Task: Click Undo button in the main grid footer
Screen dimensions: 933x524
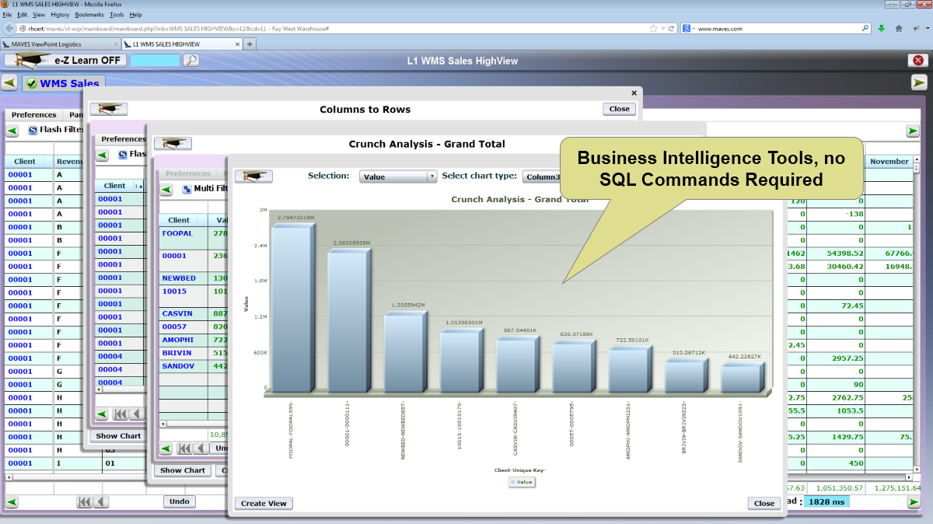Action: point(180,501)
